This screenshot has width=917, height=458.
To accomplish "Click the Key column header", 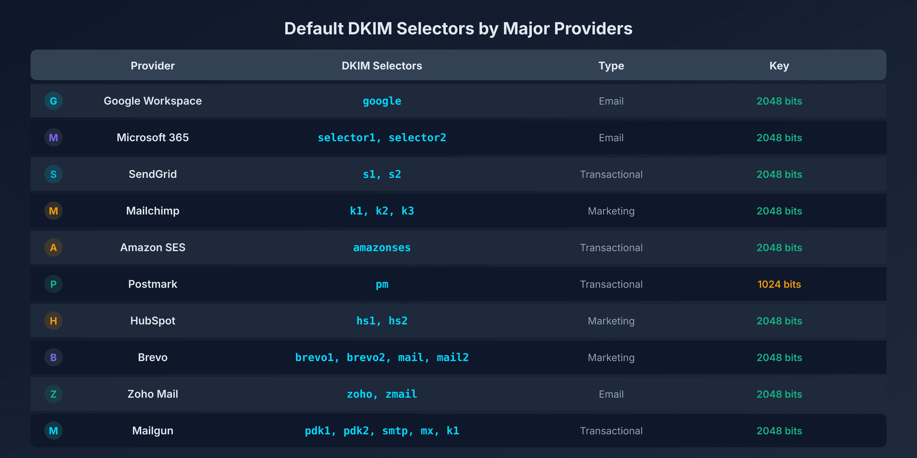I will 779,66.
